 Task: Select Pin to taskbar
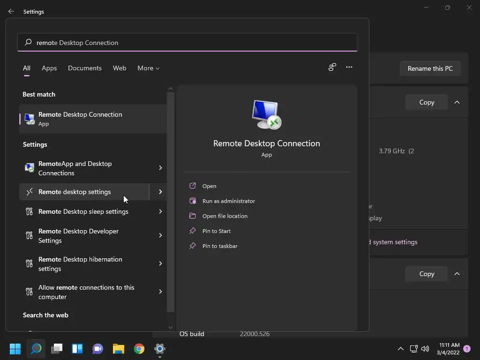[x=220, y=246]
